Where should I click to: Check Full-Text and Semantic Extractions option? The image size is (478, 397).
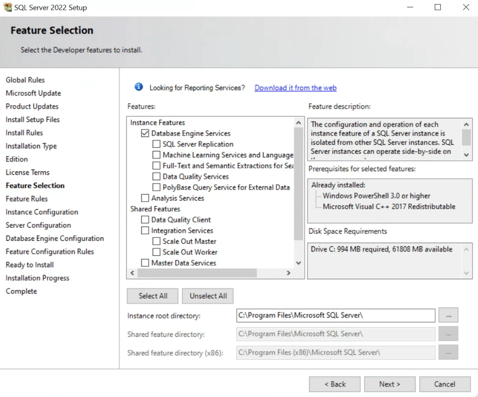156,166
